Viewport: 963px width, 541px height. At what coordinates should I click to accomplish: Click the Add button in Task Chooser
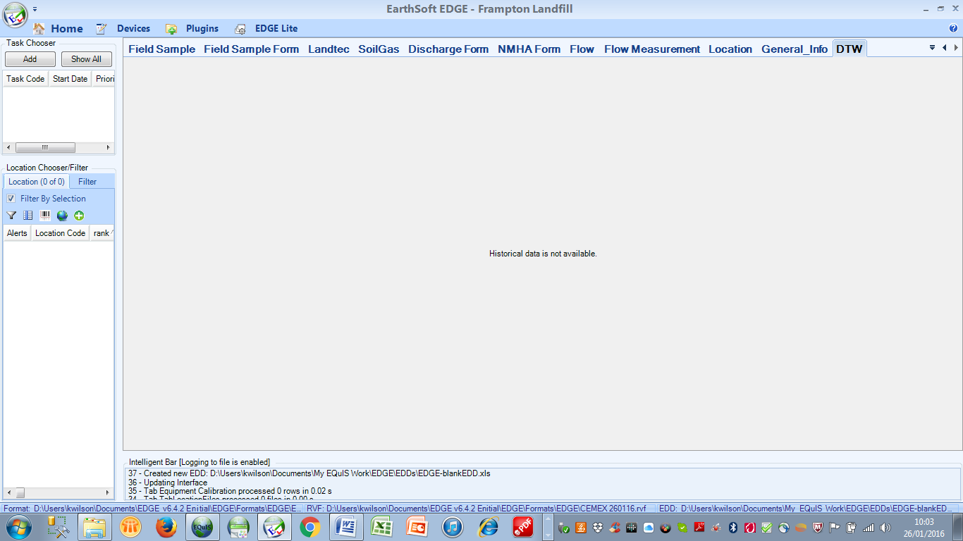click(x=30, y=59)
